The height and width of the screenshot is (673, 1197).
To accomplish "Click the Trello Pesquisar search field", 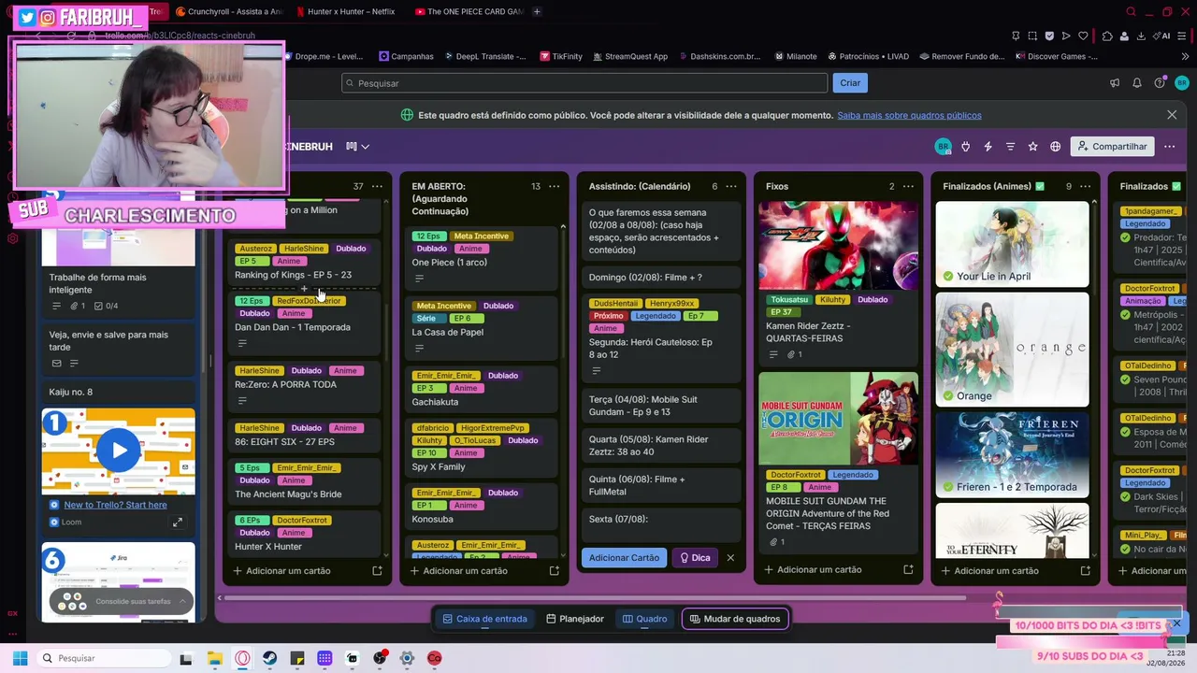I will click(x=584, y=83).
